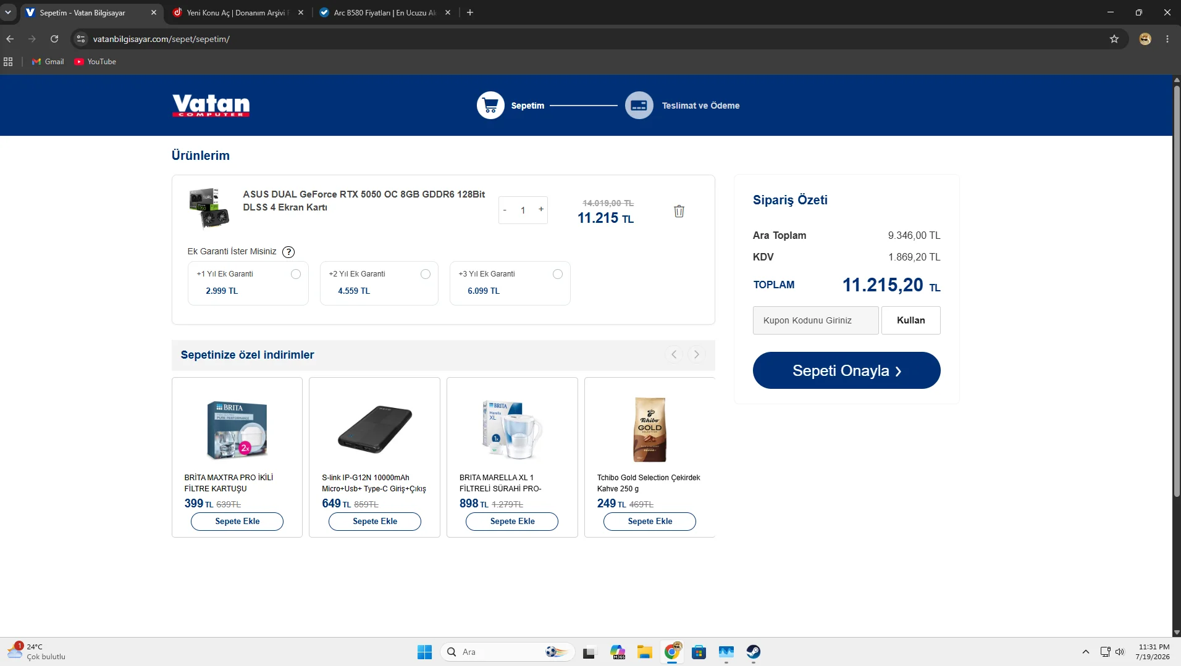This screenshot has height=666, width=1181.
Task: Show previous discount products arrow
Action: tap(674, 354)
